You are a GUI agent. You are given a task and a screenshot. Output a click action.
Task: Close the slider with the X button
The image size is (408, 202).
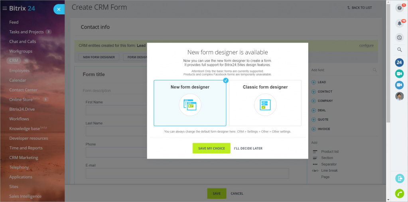(x=59, y=9)
